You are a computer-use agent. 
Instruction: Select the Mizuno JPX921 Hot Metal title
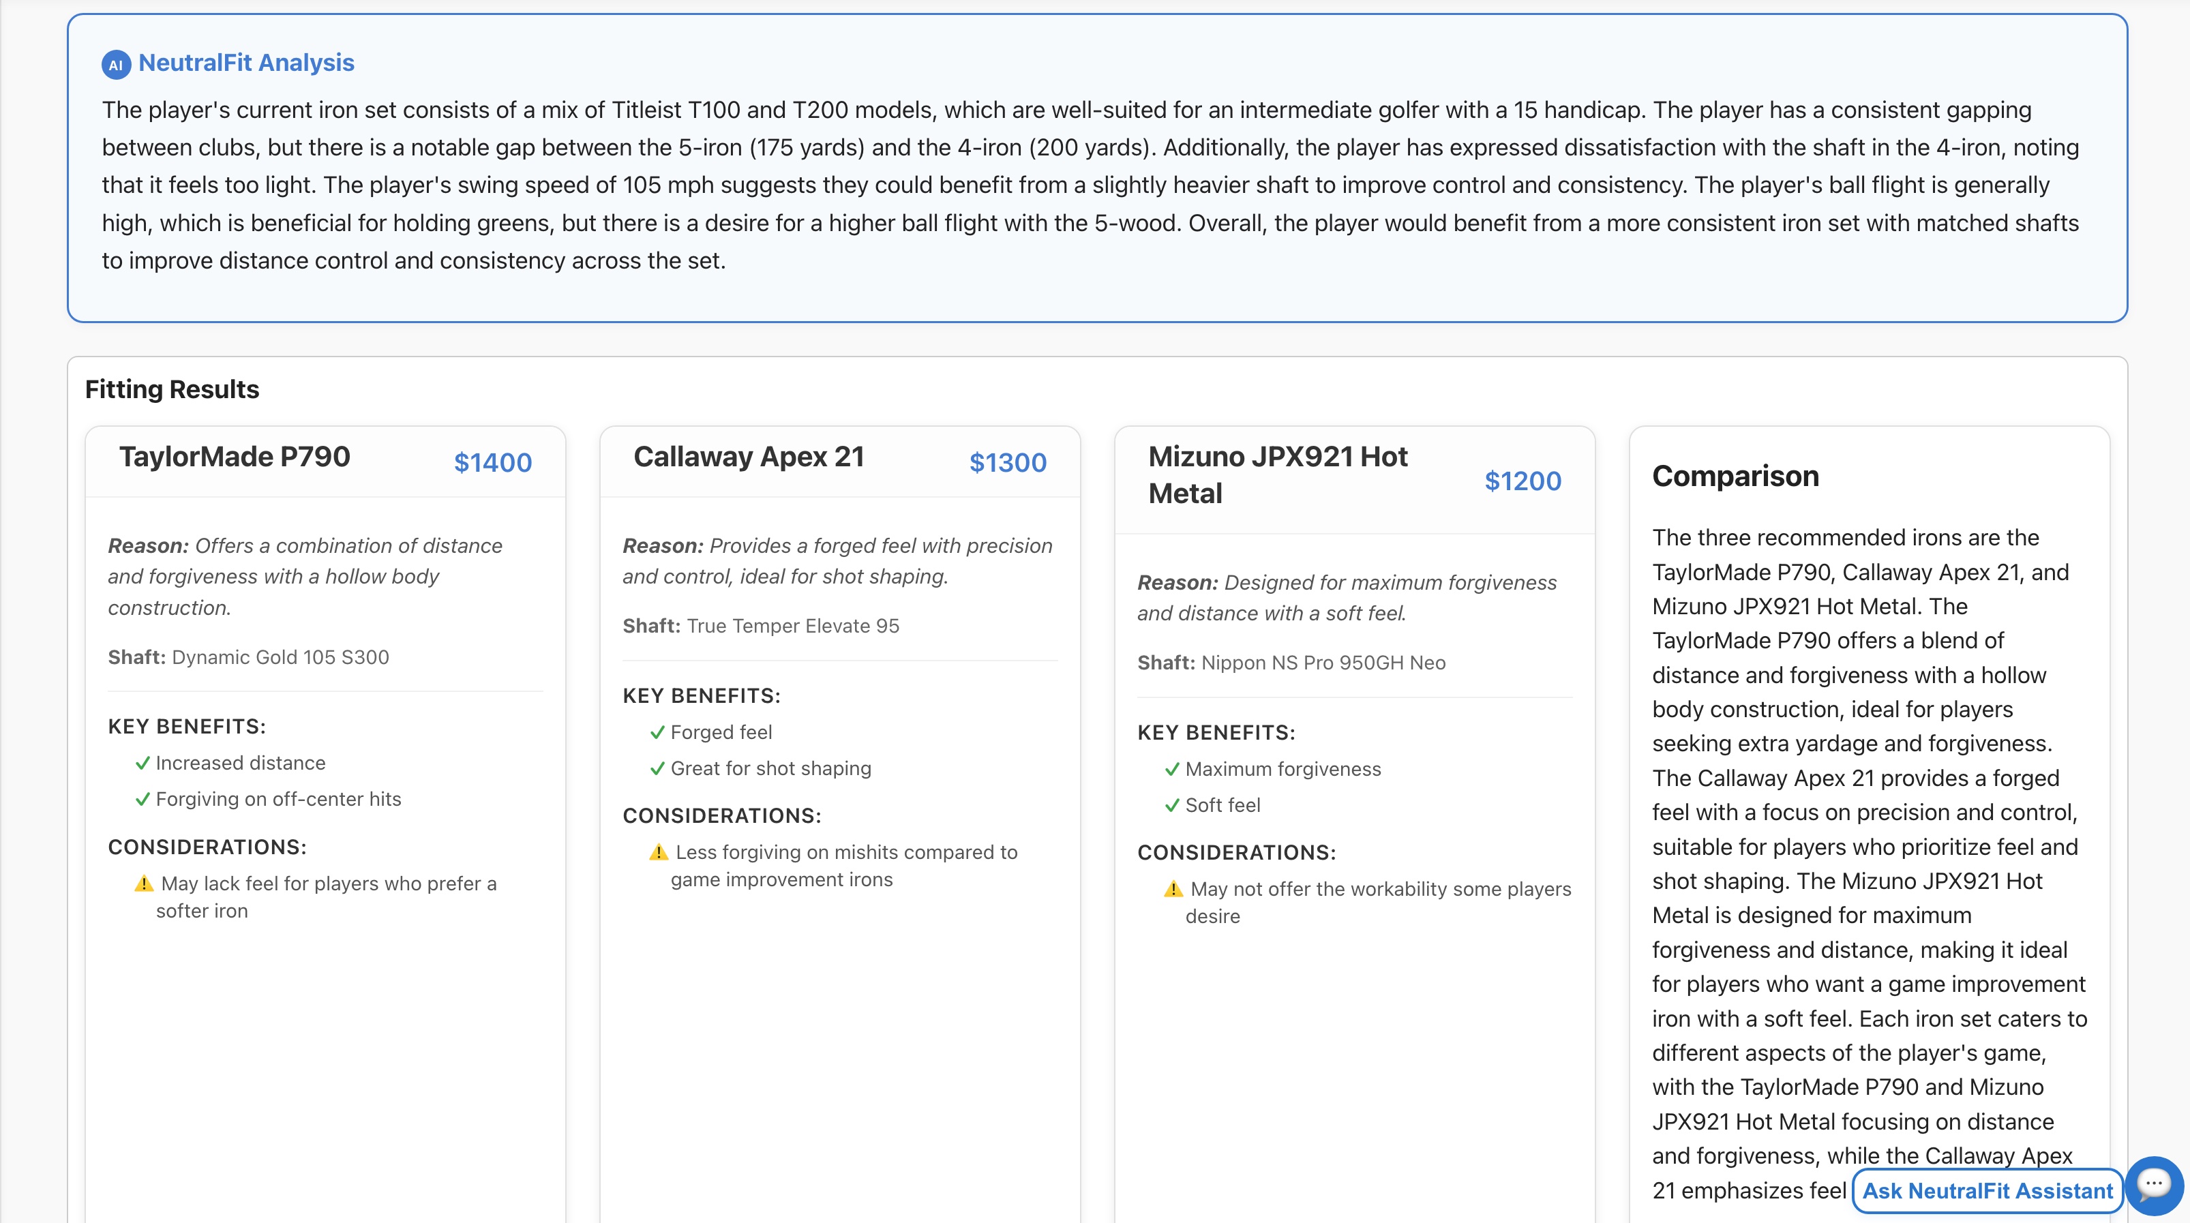pos(1277,475)
